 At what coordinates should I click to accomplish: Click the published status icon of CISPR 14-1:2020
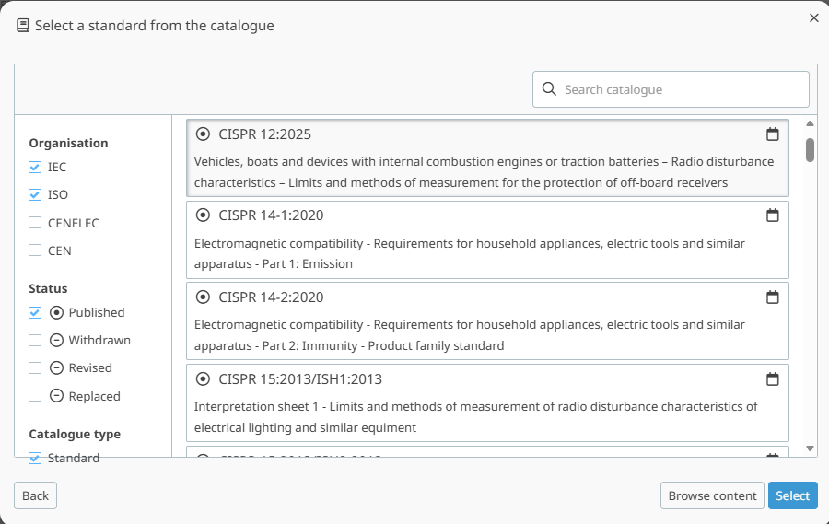pos(203,215)
